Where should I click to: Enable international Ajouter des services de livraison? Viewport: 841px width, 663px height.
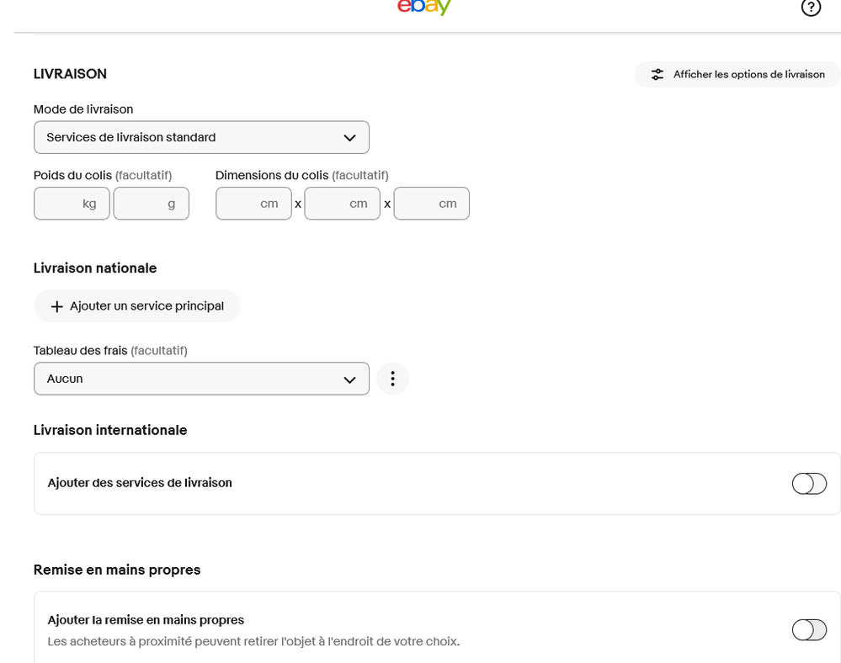(x=809, y=484)
